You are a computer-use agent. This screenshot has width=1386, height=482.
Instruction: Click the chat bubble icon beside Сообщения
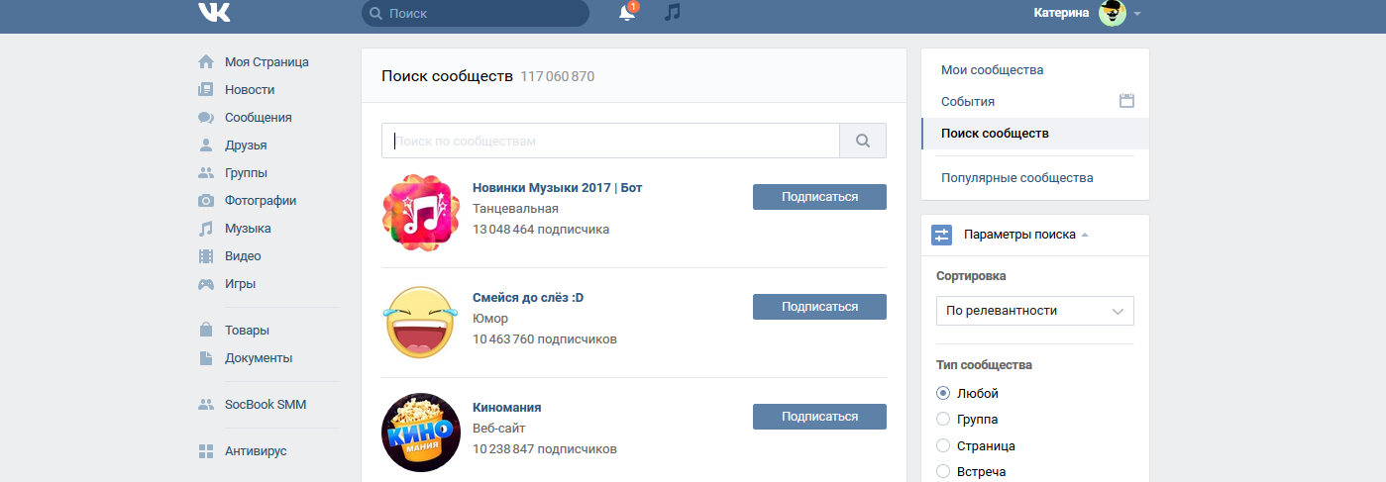click(x=206, y=117)
